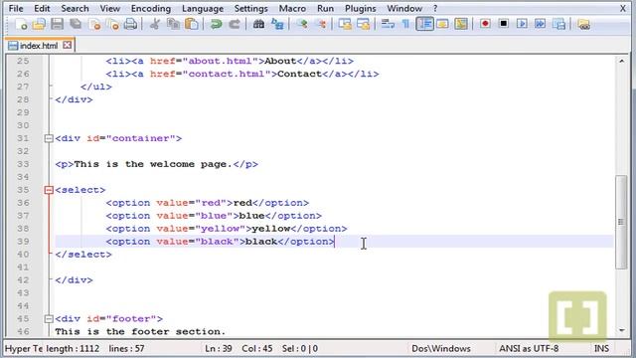Image resolution: width=636 pixels, height=358 pixels.
Task: Zoom out using the toolbar icon
Action: pyautogui.click(x=321, y=24)
